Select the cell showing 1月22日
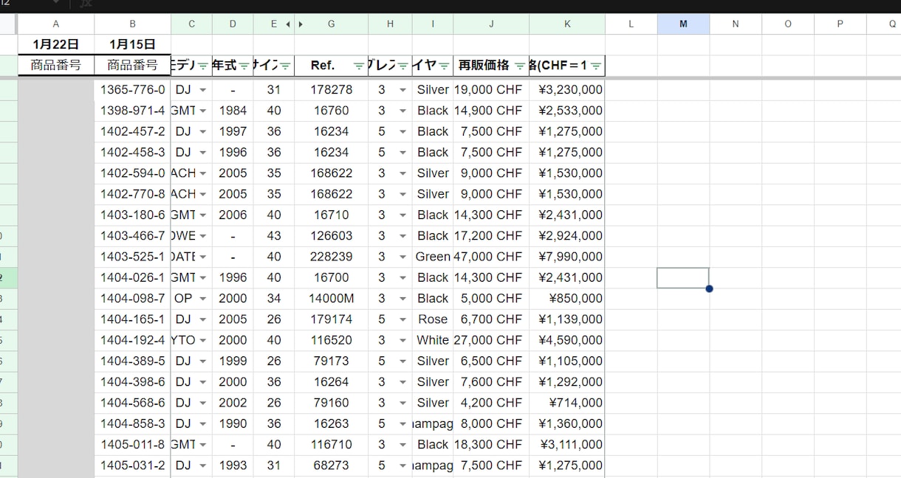The image size is (901, 478). 56,44
